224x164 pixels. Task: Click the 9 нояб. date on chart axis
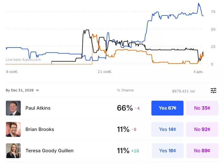coord(12,72)
